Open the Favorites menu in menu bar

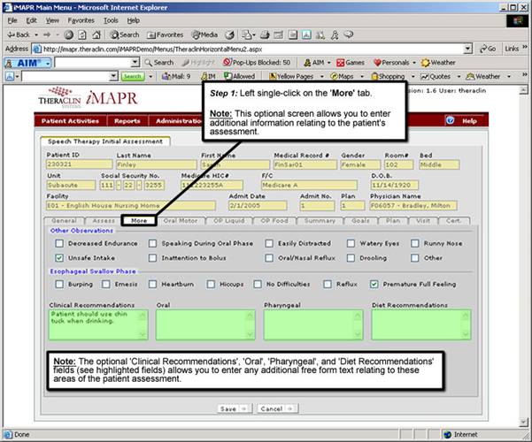click(81, 20)
